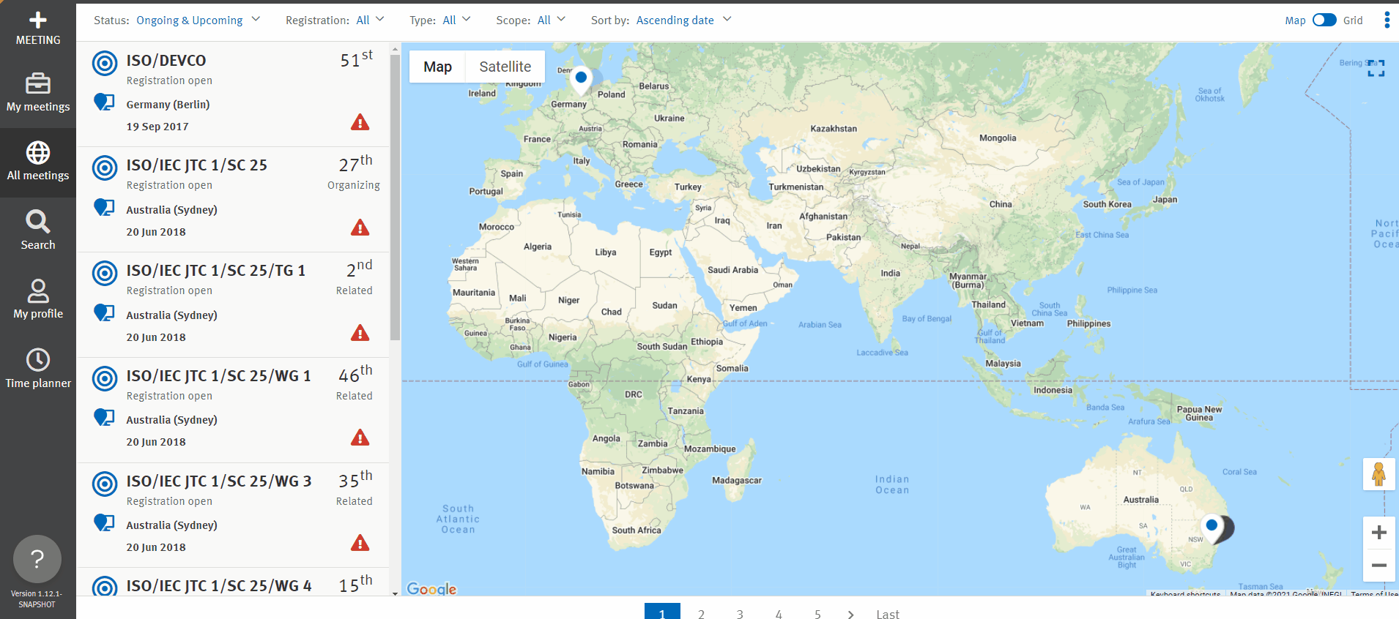Toggle fullscreen map view icon
Image resolution: width=1399 pixels, height=619 pixels.
point(1376,68)
